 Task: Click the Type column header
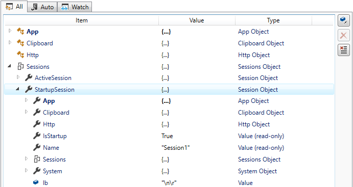[x=273, y=20]
